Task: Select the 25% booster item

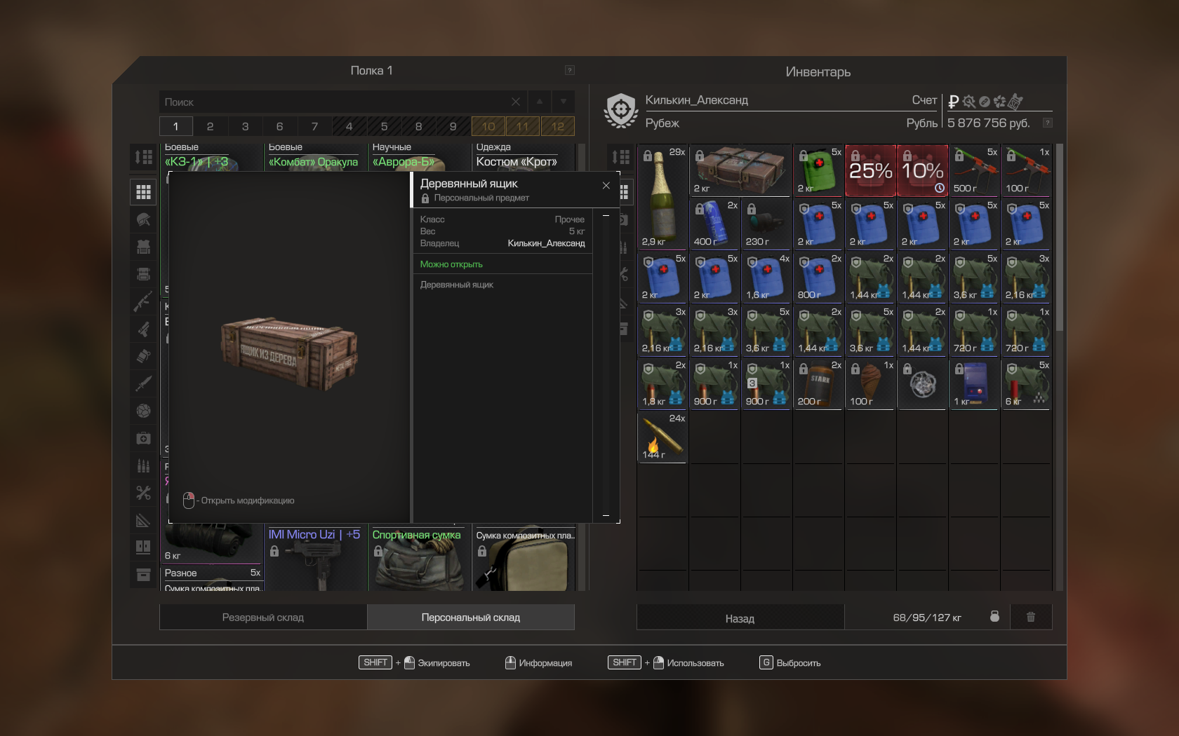Action: (870, 170)
